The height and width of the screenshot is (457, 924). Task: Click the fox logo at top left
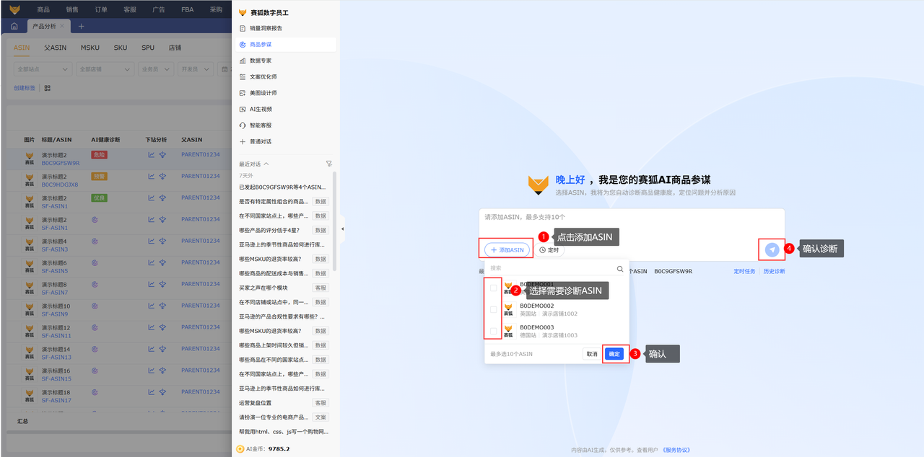14,9
